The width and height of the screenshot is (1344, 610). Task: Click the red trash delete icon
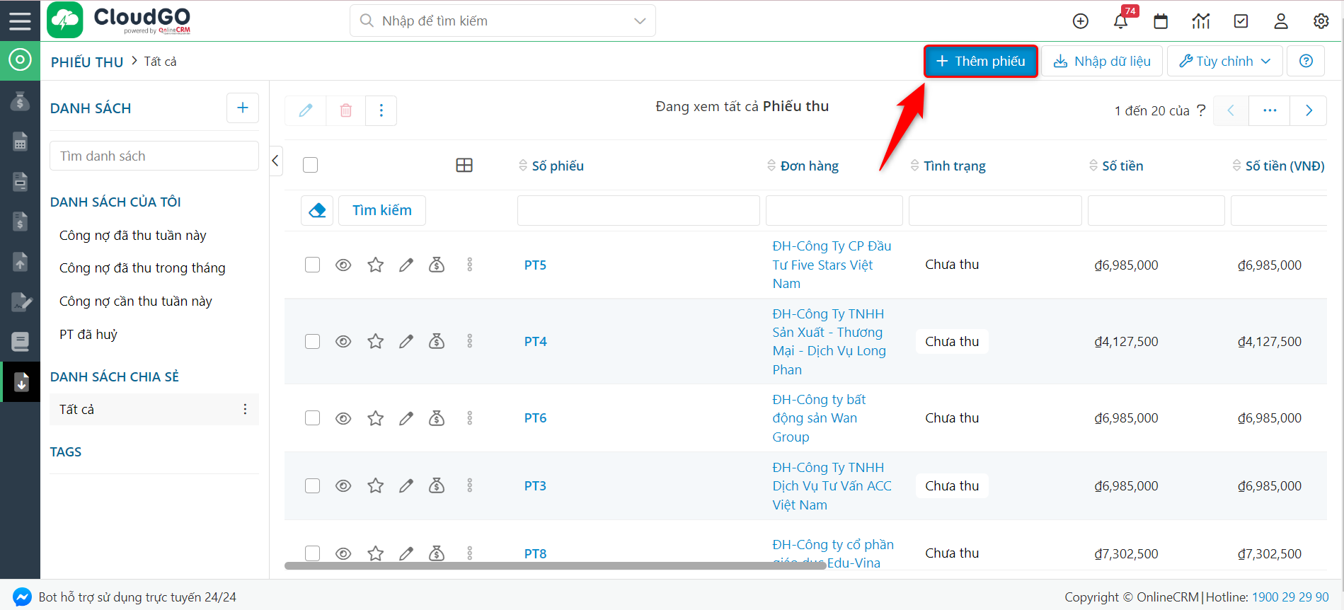(345, 110)
